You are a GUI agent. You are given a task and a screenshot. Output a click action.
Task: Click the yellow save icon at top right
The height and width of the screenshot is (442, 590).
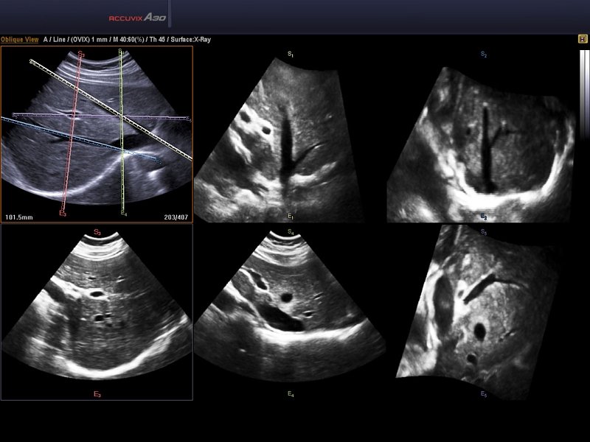tap(583, 39)
